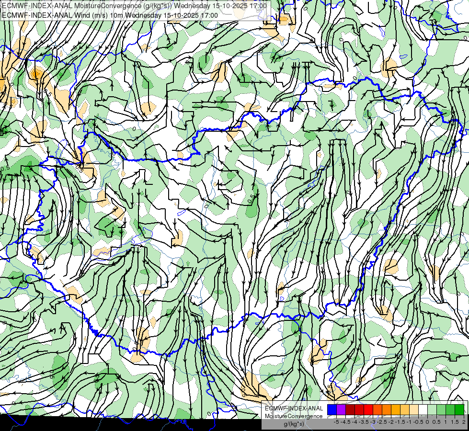This screenshot has height=431, width=469.
Task: Select the light orange swatch (-1.5 to -1)
Action: 405,409
